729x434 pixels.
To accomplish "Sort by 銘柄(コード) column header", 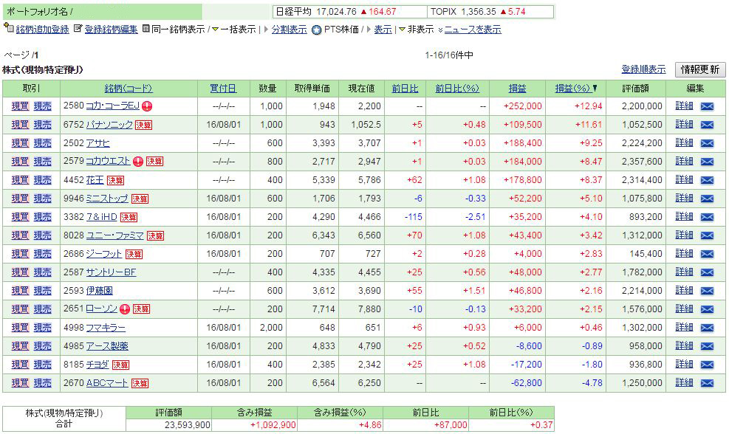I will (129, 89).
